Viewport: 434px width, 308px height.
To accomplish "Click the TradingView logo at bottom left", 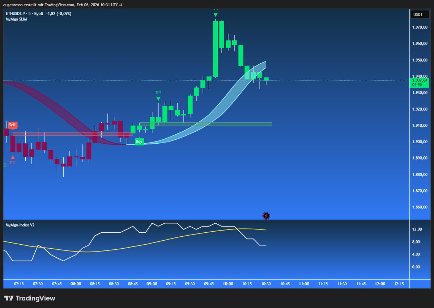I will click(x=30, y=299).
